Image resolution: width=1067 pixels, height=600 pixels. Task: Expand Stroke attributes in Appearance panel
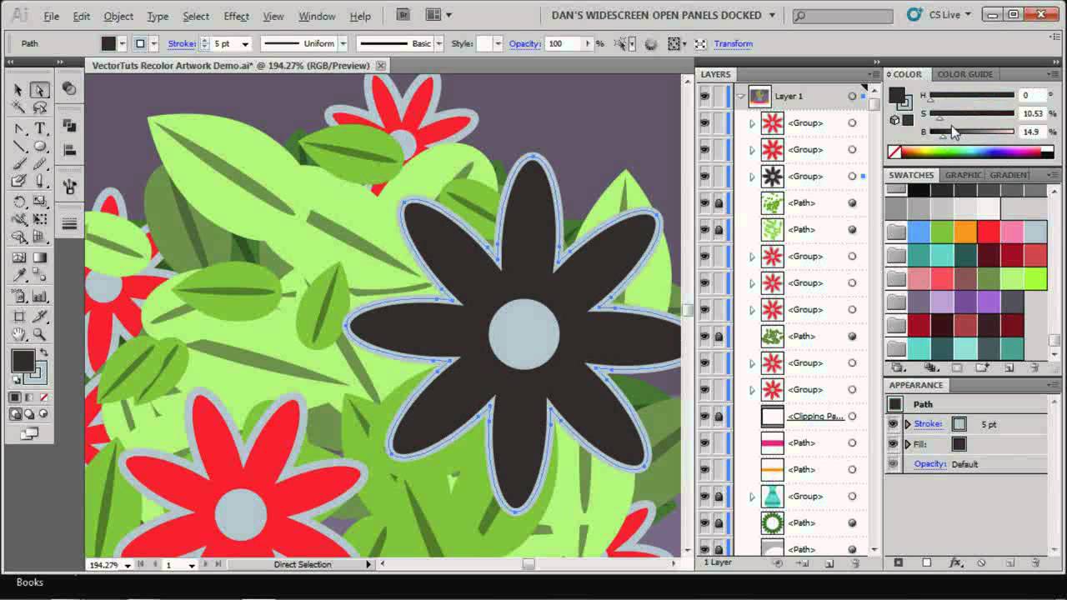click(x=908, y=424)
